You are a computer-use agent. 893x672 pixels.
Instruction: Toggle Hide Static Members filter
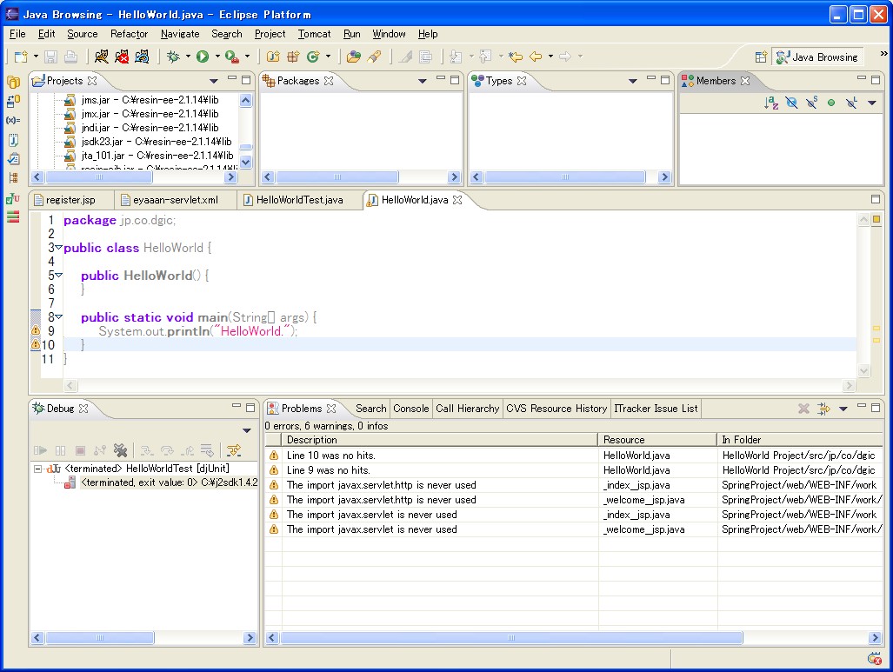pyautogui.click(x=811, y=103)
